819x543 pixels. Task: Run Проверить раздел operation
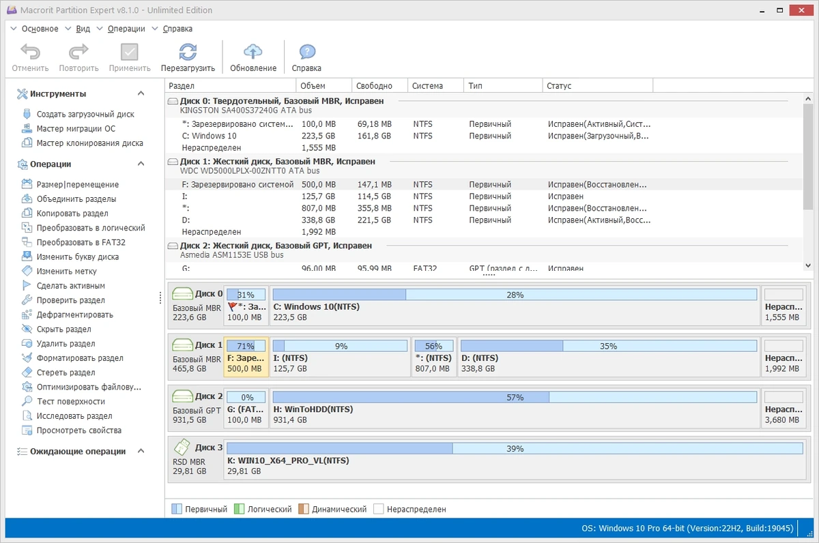(71, 300)
